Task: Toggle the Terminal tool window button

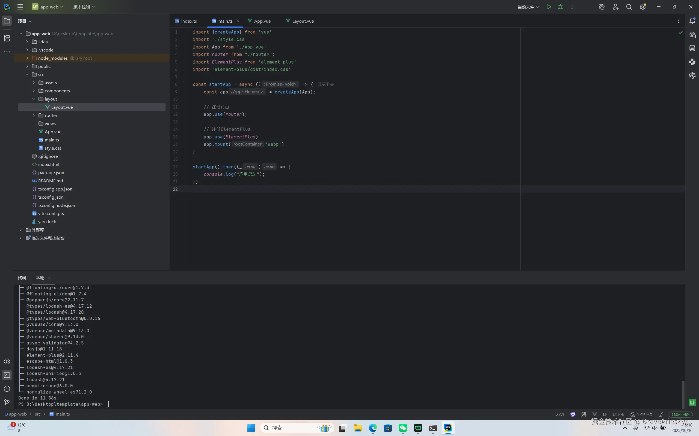Action: click(x=7, y=375)
